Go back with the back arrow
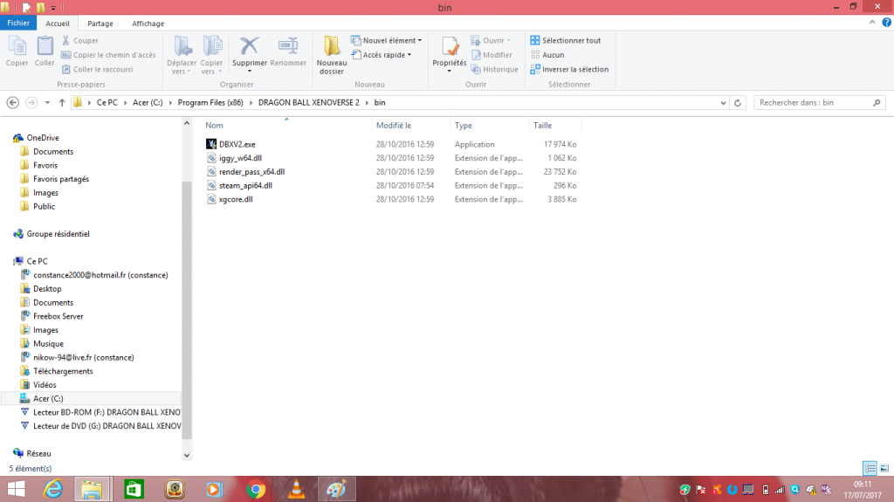 pos(12,103)
